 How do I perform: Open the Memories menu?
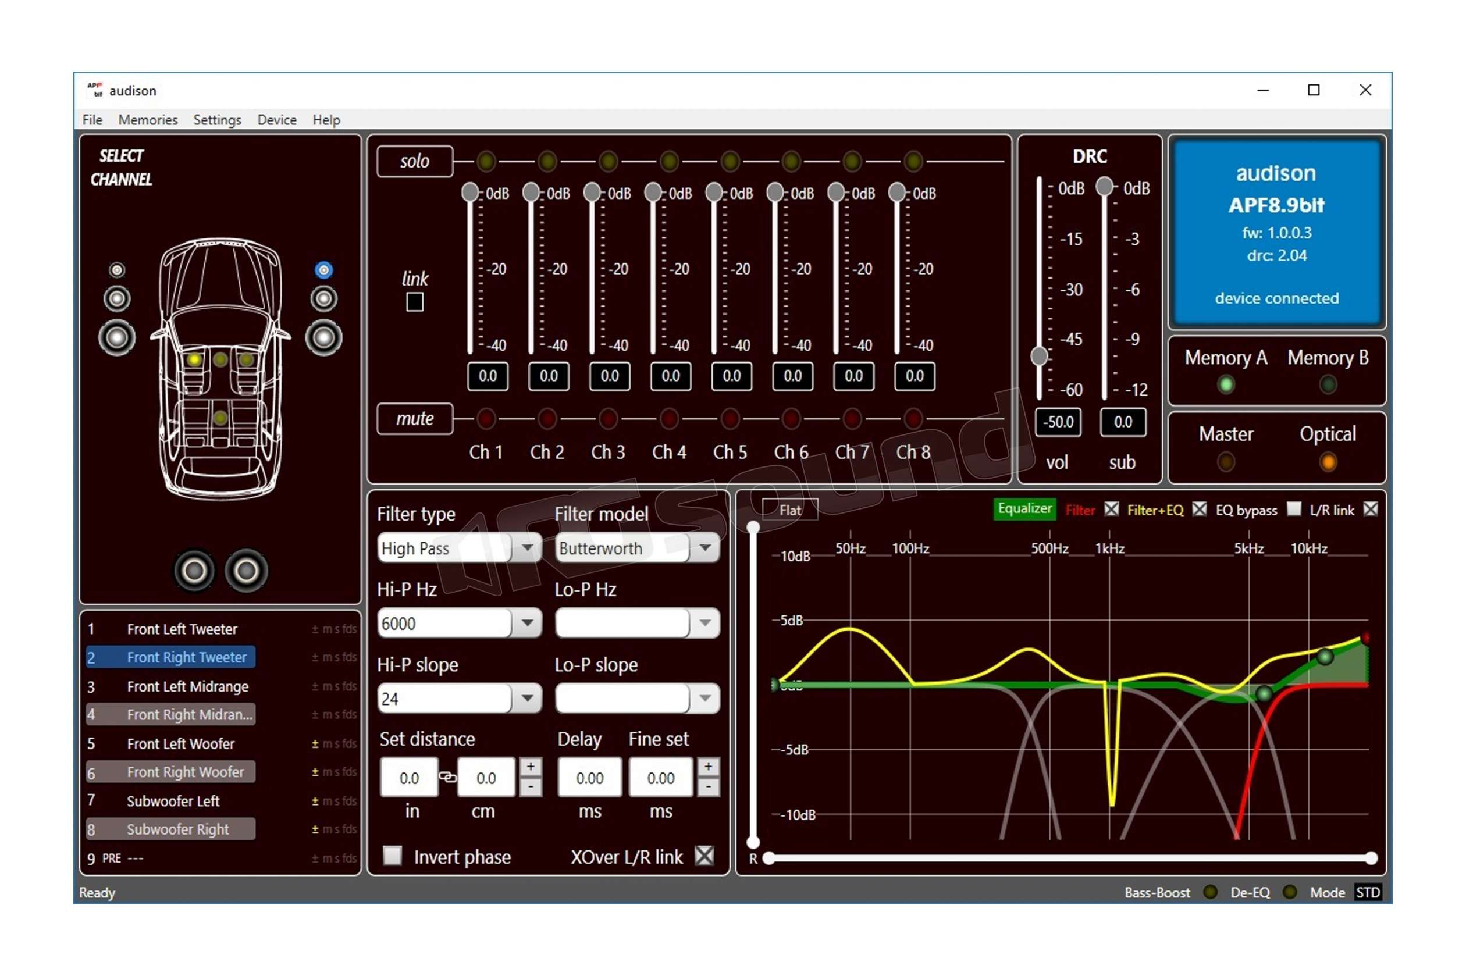pyautogui.click(x=148, y=119)
